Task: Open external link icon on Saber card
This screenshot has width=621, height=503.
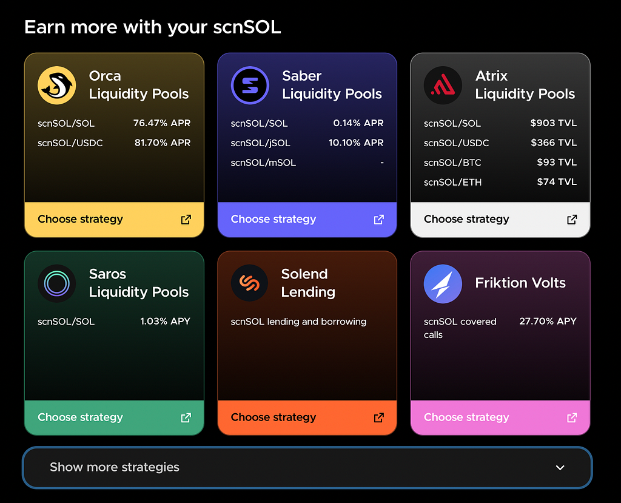Action: pos(378,220)
